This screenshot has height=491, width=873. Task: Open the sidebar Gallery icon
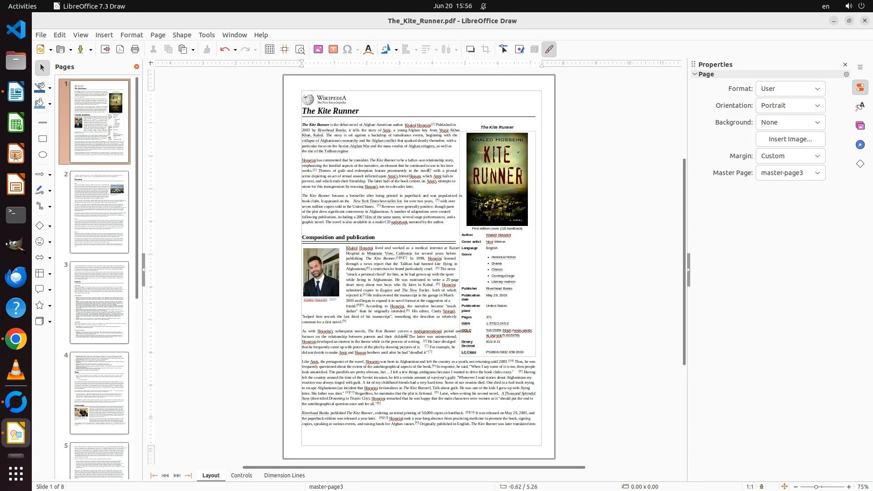[x=860, y=125]
